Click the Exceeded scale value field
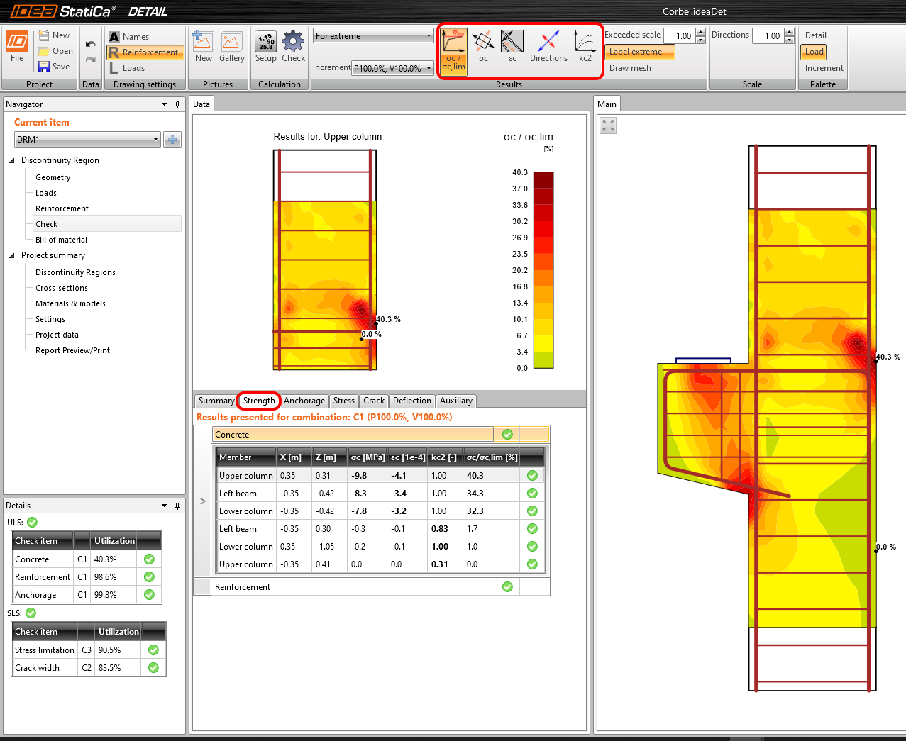 680,35
